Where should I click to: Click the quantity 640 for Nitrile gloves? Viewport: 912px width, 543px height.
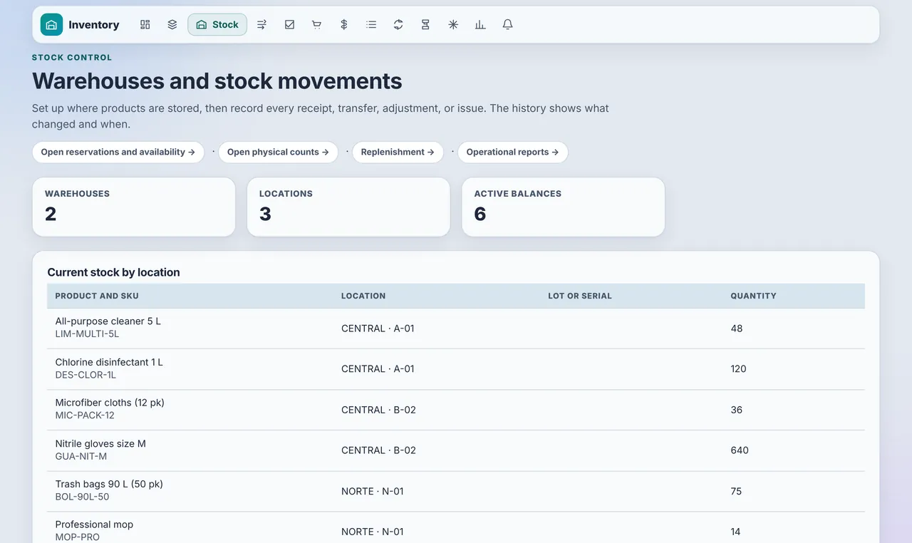(740, 450)
